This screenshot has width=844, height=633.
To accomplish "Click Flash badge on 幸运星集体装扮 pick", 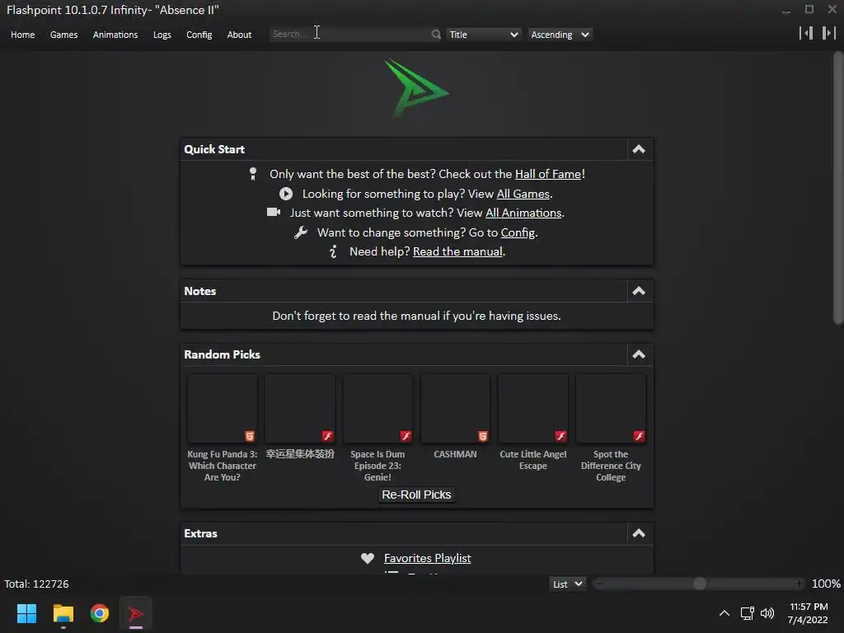I will (327, 436).
